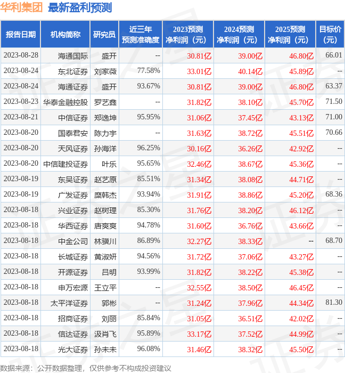Click the report date 2023-08-23
Screen dimensions: 345x373
tap(21, 102)
